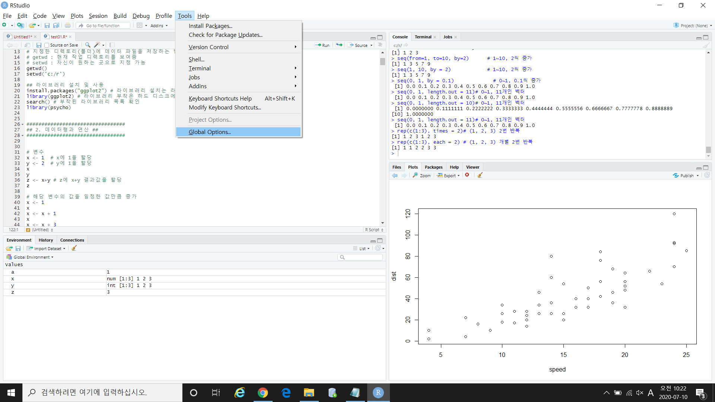Open the Import Dataset dropdown
This screenshot has width=715, height=402.
pos(46,248)
